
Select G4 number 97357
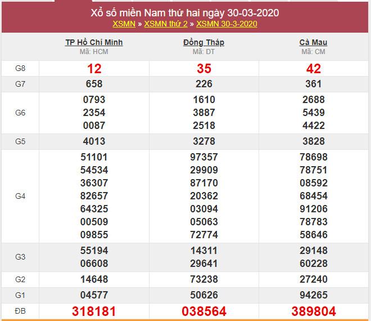point(204,157)
